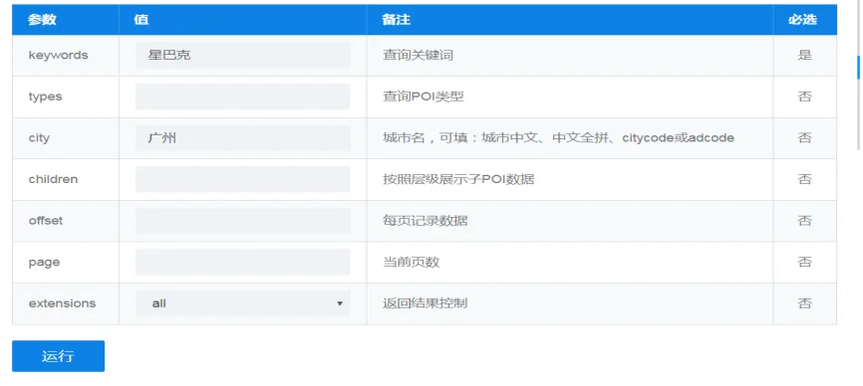This screenshot has width=863, height=386.
Task: Focus the keywords field containing 星巴克
Action: click(243, 56)
